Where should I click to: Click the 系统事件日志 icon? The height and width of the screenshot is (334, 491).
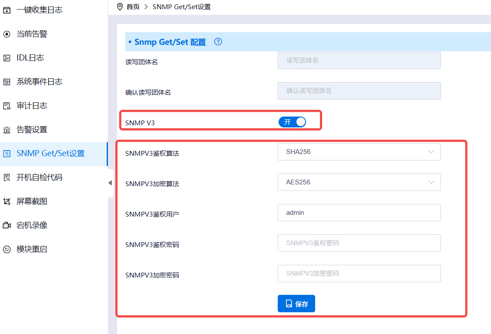tap(7, 82)
